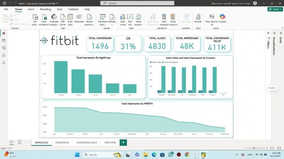The height and width of the screenshot is (159, 284).
Task: Click the Save icon in title bar
Action: [x=4, y=3]
